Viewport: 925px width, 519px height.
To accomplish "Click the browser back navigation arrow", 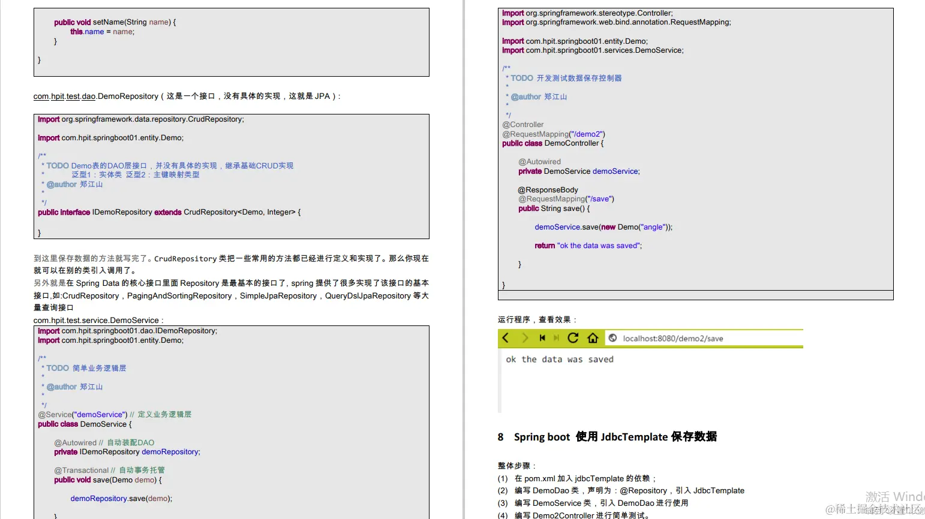I will pyautogui.click(x=506, y=337).
